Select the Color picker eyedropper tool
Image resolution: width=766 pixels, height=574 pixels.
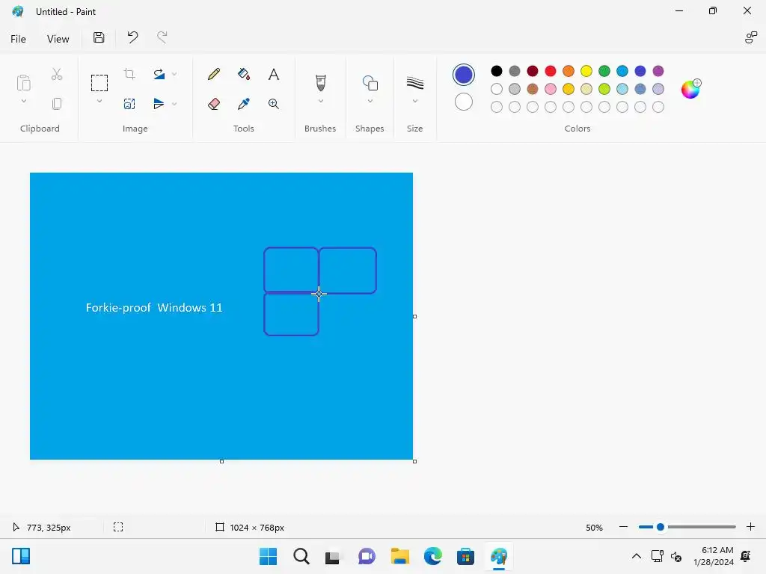244,103
